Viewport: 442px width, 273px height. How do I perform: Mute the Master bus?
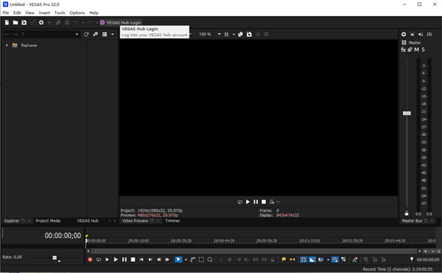click(x=416, y=49)
